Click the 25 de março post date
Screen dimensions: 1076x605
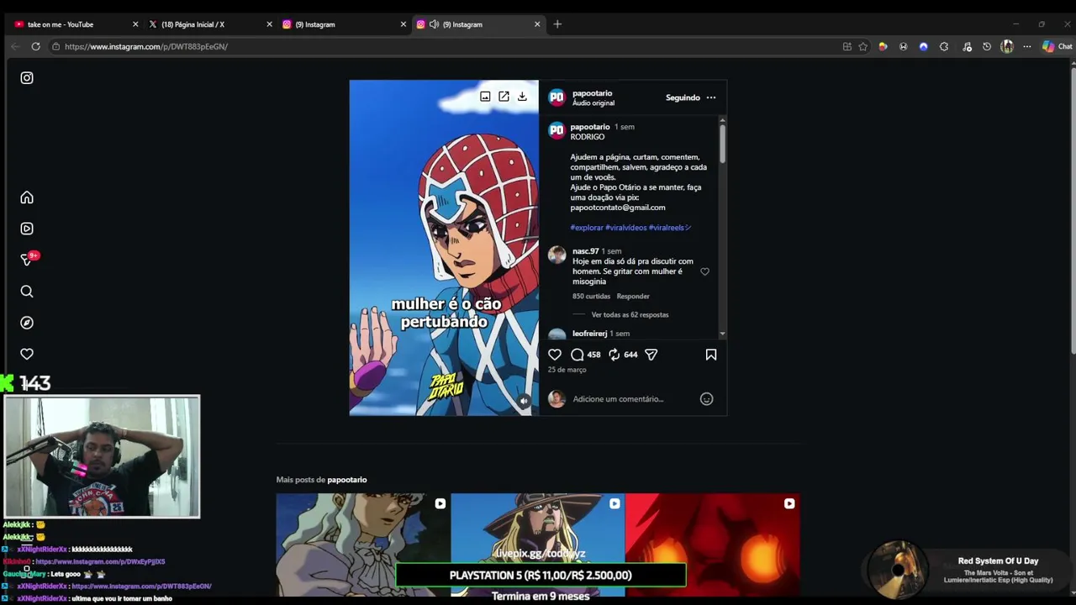click(567, 370)
